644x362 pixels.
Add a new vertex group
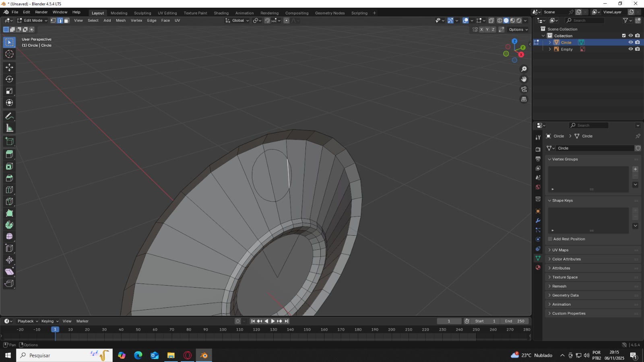coord(636,169)
